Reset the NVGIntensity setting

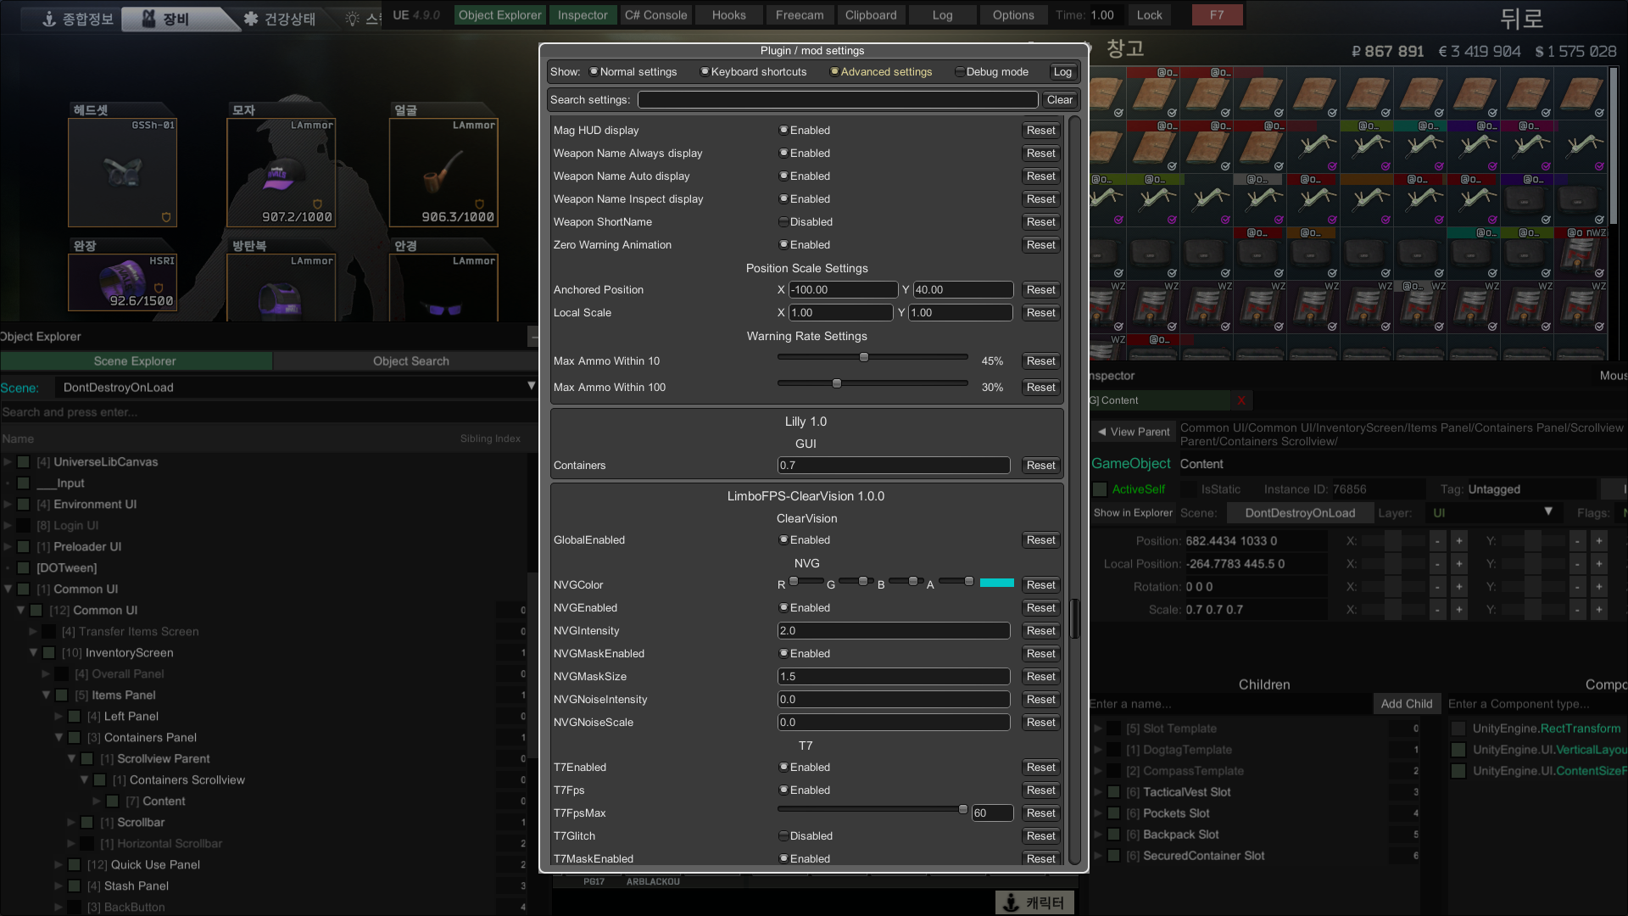pyautogui.click(x=1040, y=631)
